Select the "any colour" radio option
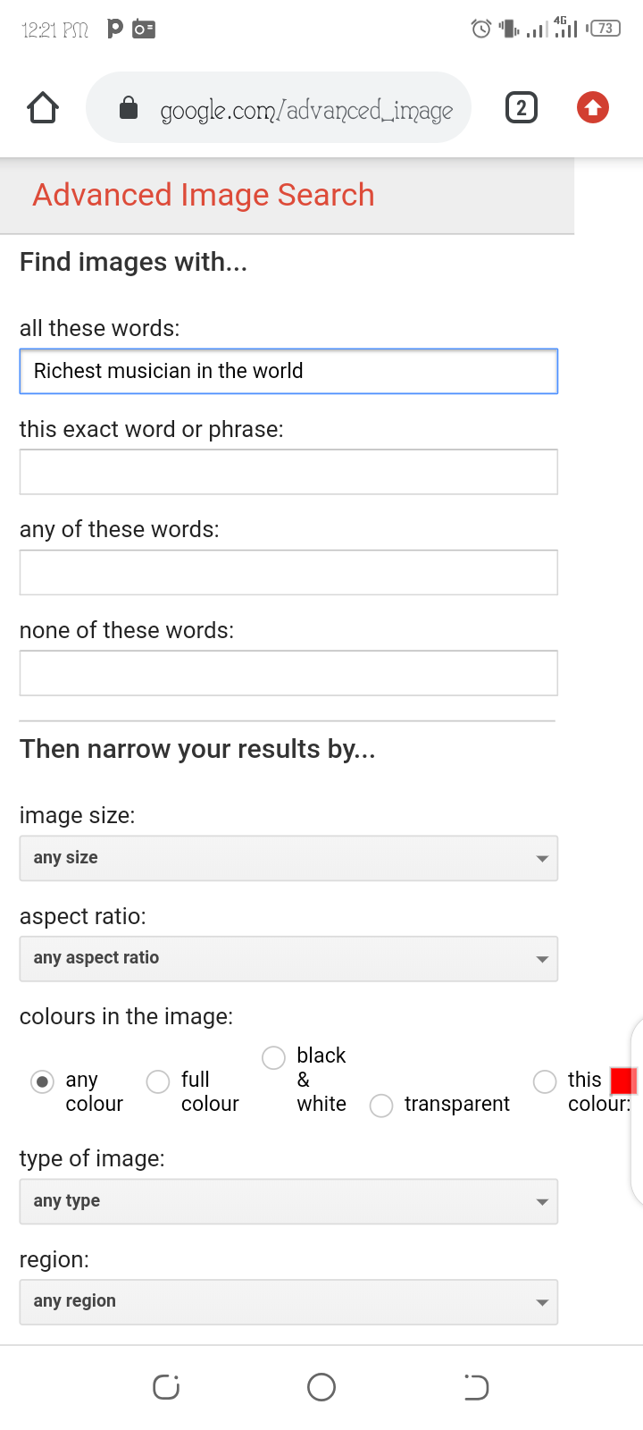Image resolution: width=643 pixels, height=1430 pixels. click(42, 1081)
